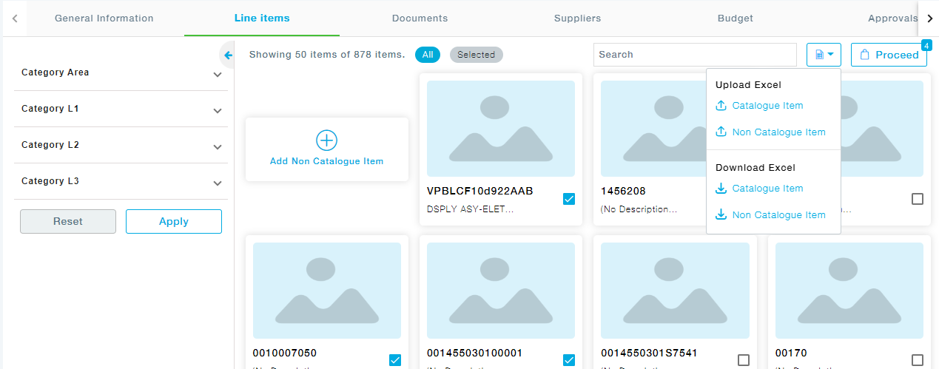Focus the Search input field
This screenshot has width=939, height=369.
point(694,55)
